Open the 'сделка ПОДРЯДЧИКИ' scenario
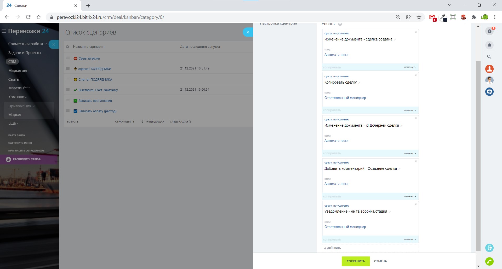 point(95,69)
